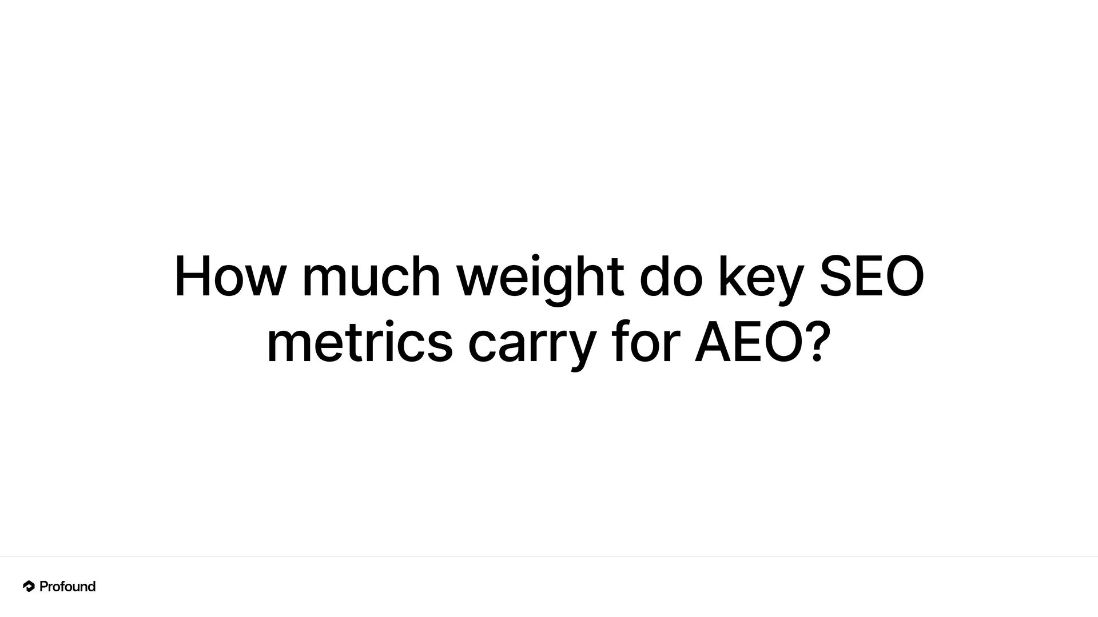Click the "P" in the Profound wordmark

pos(45,587)
